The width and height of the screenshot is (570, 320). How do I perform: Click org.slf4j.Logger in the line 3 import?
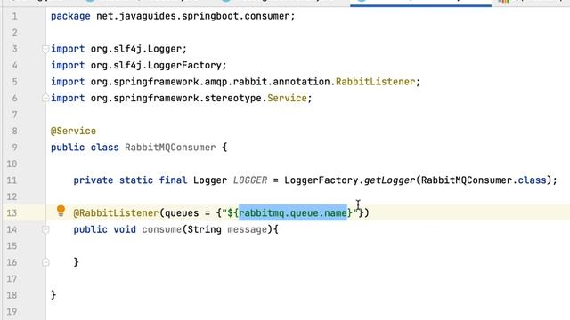point(136,49)
